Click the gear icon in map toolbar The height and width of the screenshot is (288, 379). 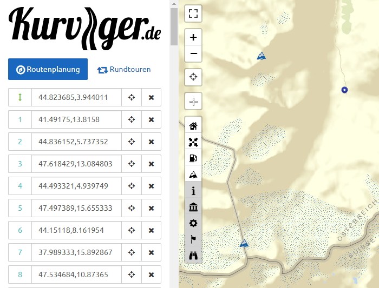[193, 223]
